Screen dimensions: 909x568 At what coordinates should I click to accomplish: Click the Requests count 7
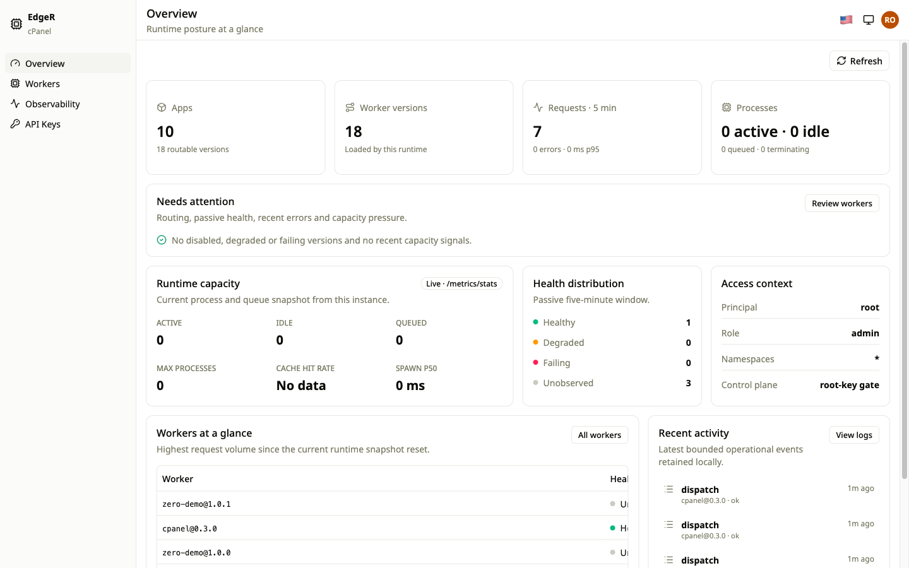click(x=537, y=131)
